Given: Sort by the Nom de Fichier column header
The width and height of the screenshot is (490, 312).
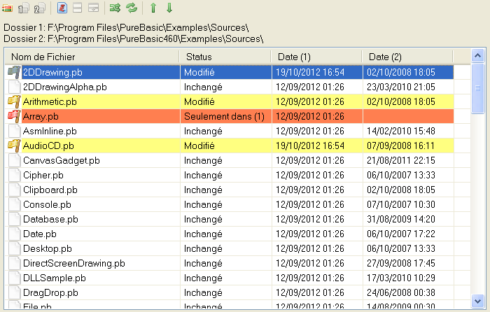Looking at the screenshot, I should (91, 56).
